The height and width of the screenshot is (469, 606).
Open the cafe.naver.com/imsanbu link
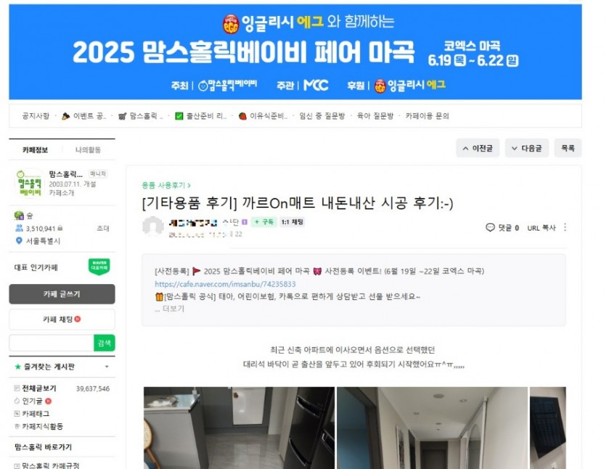click(x=225, y=284)
